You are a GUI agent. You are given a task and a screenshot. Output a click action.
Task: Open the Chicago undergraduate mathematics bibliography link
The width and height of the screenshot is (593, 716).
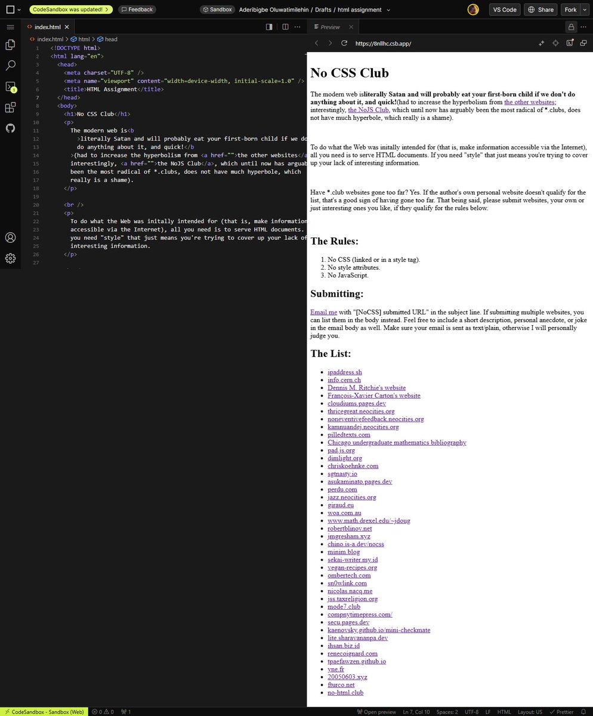397,443
